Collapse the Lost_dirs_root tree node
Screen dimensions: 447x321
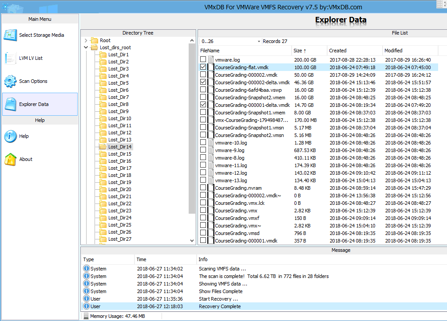pyautogui.click(x=86, y=47)
